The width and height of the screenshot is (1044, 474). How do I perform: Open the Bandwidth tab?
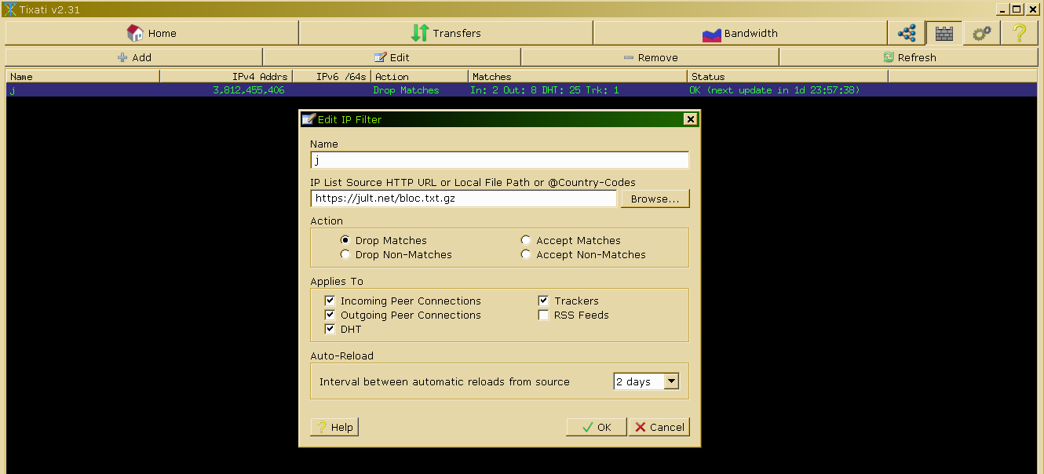click(x=739, y=34)
